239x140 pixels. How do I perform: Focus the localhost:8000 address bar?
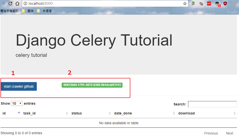[105, 4]
